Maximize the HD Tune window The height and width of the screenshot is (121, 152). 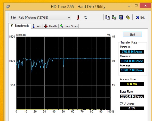[136, 6]
